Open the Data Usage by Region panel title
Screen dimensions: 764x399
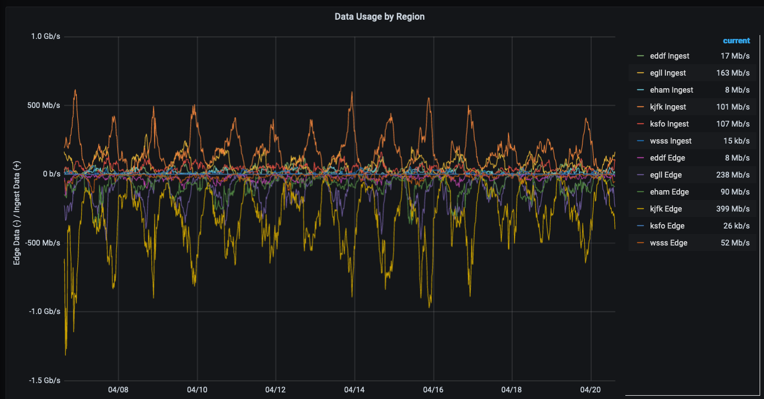[x=379, y=16]
